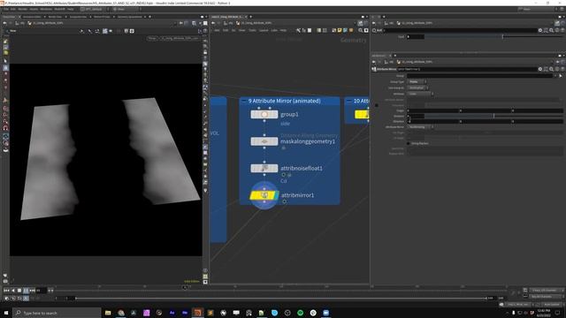Click the current frame number field
The image size is (566, 318).
click(42, 291)
